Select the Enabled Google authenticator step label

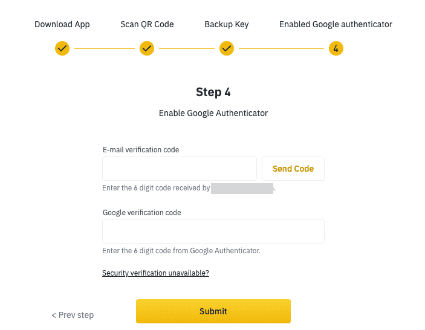pyautogui.click(x=336, y=24)
